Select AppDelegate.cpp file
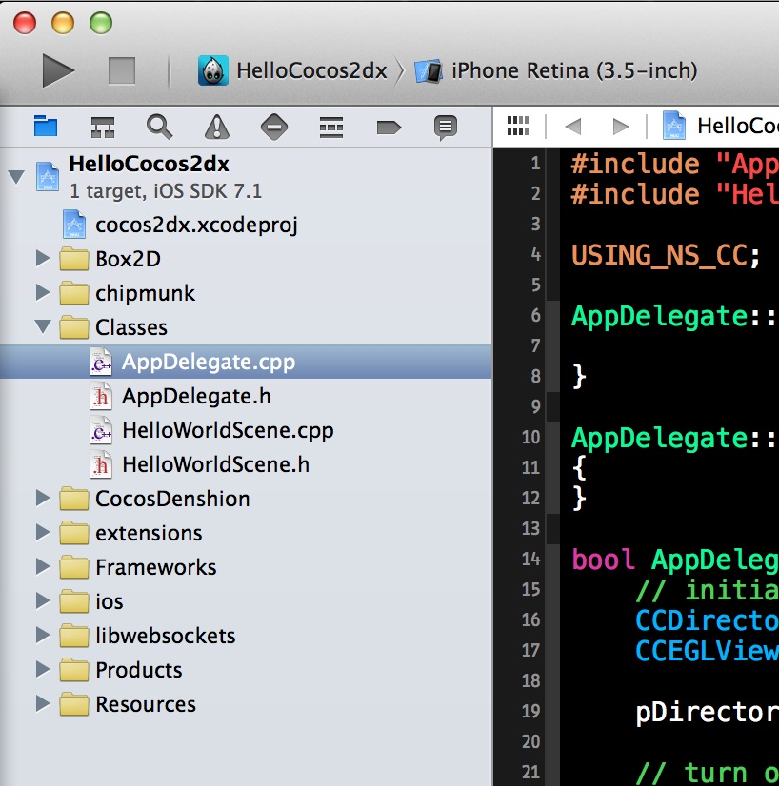The height and width of the screenshot is (786, 779). coord(246,362)
